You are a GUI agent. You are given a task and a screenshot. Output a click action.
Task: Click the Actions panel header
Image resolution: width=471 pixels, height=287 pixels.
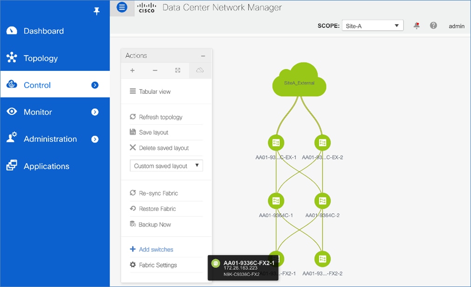[x=166, y=56]
